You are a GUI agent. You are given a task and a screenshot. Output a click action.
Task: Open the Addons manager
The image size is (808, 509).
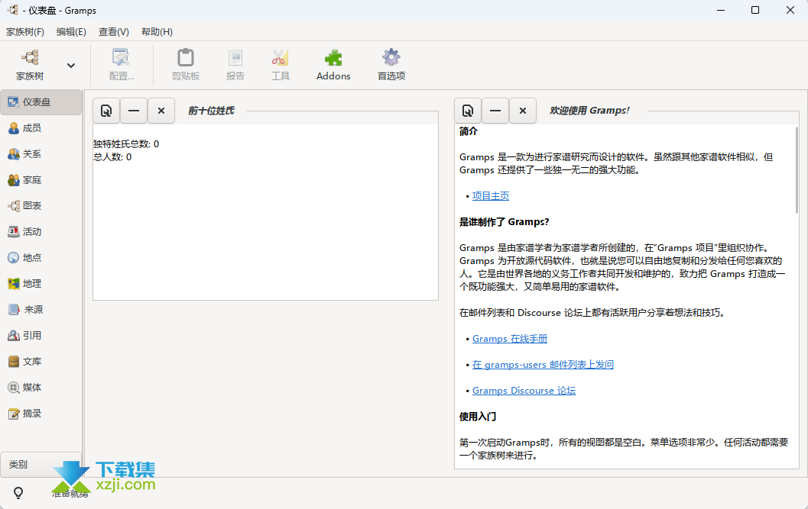pyautogui.click(x=333, y=65)
